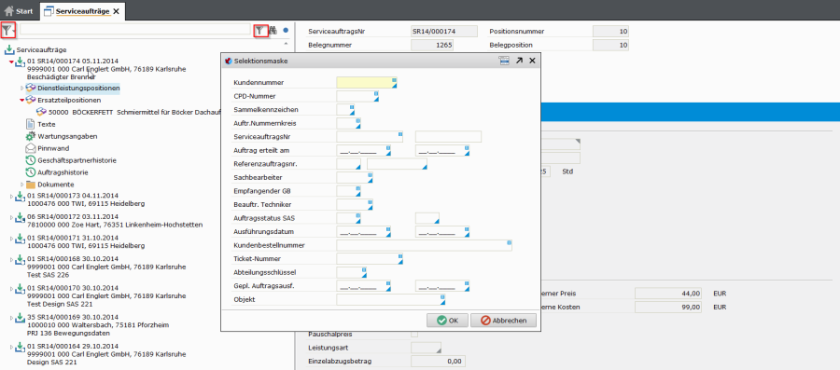Click the Beauftr. Techniker field
The image size is (840, 370).
(355, 204)
